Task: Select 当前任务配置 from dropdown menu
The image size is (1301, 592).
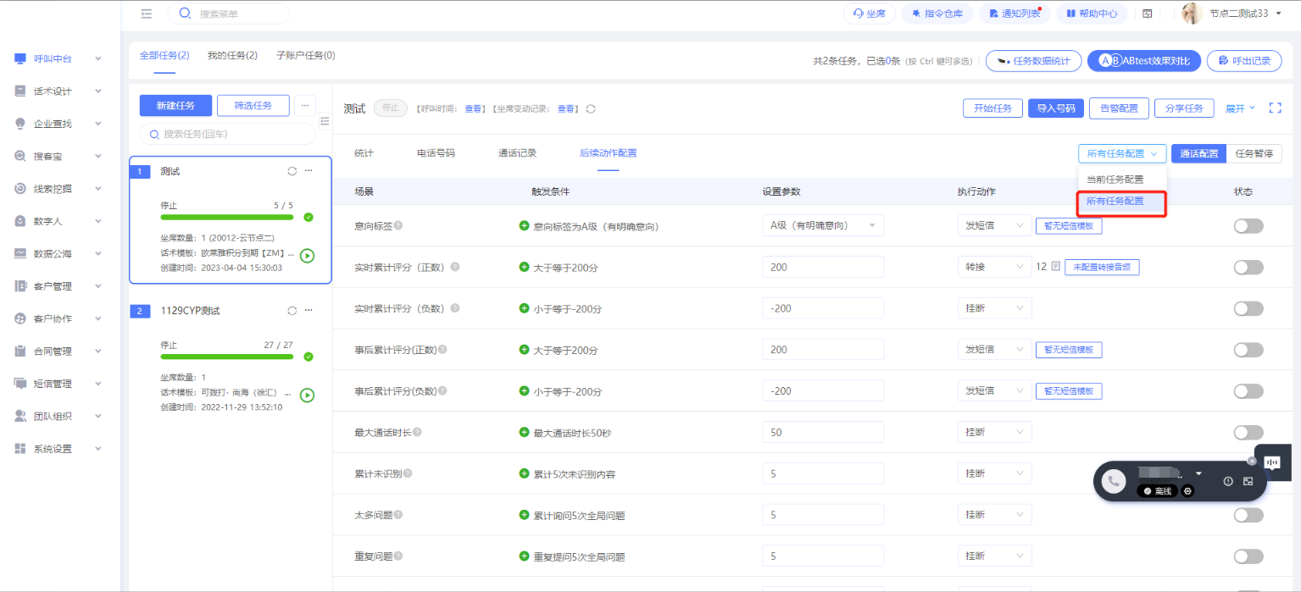Action: tap(1115, 180)
